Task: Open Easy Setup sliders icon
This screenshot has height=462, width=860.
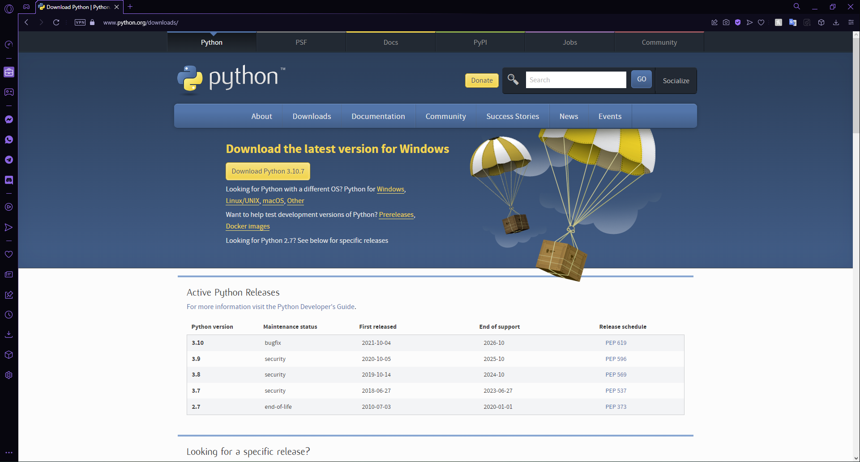Action: point(851,22)
